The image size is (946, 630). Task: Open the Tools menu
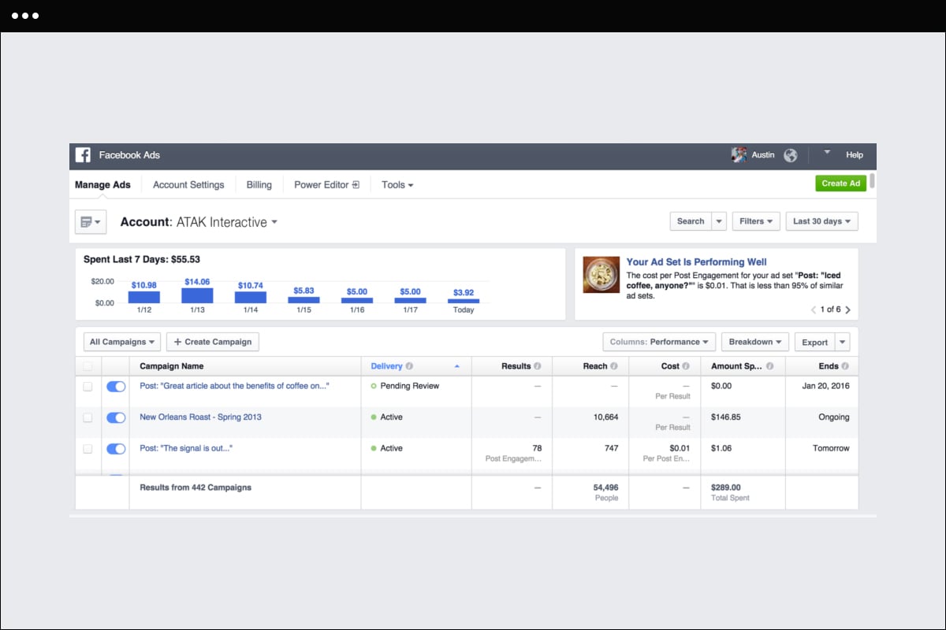pyautogui.click(x=397, y=185)
